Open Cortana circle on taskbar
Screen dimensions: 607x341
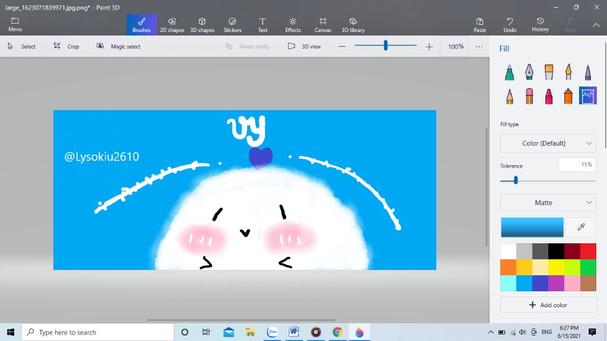[x=185, y=332]
